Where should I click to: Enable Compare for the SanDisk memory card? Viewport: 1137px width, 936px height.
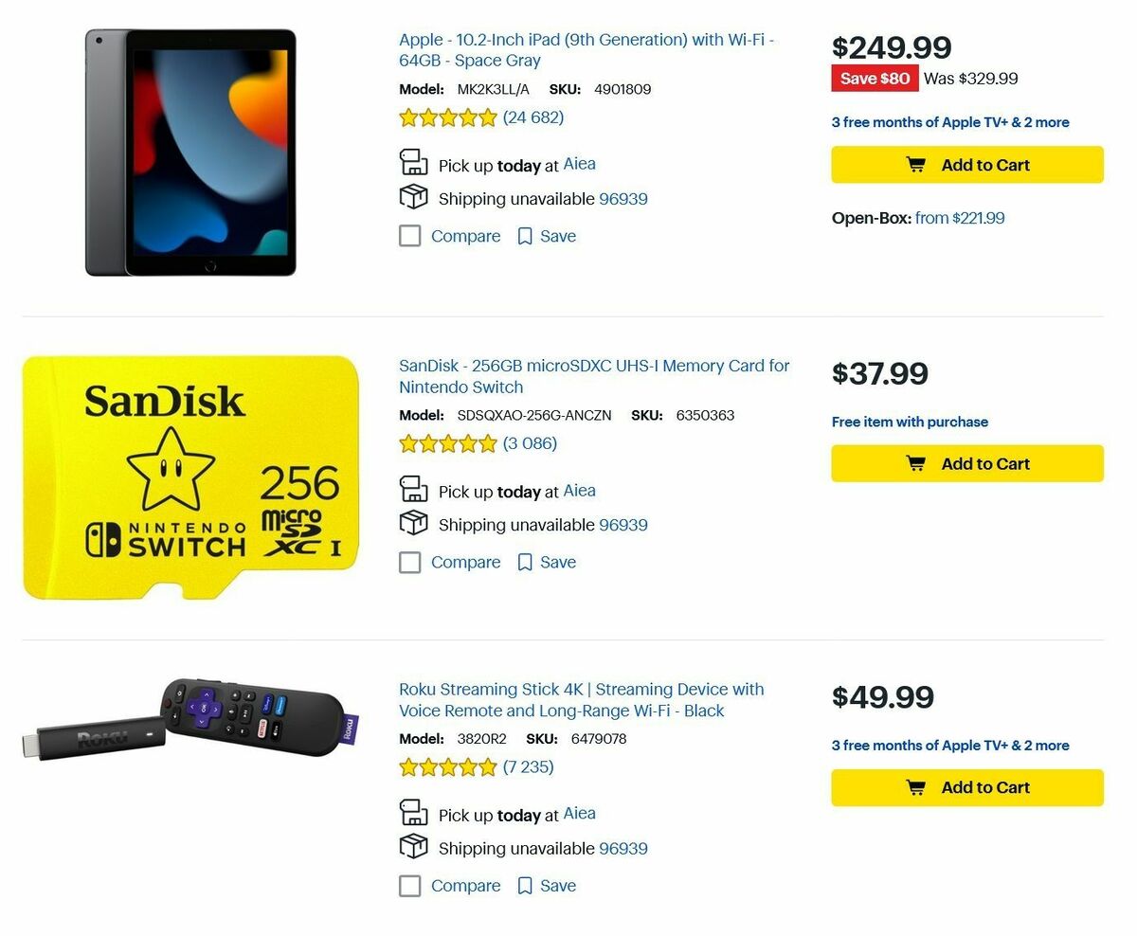click(409, 561)
